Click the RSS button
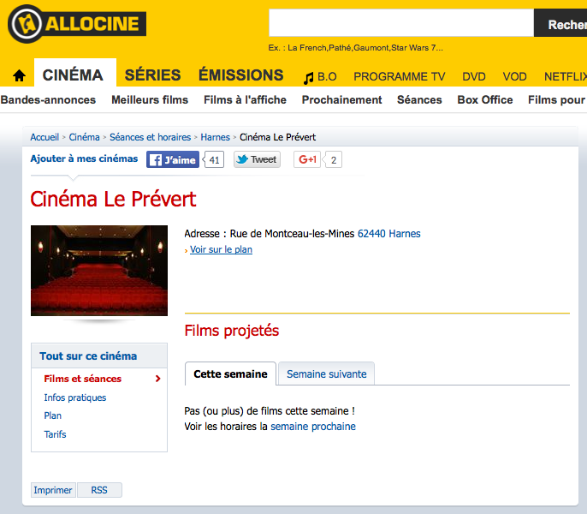587x514 pixels. point(99,490)
